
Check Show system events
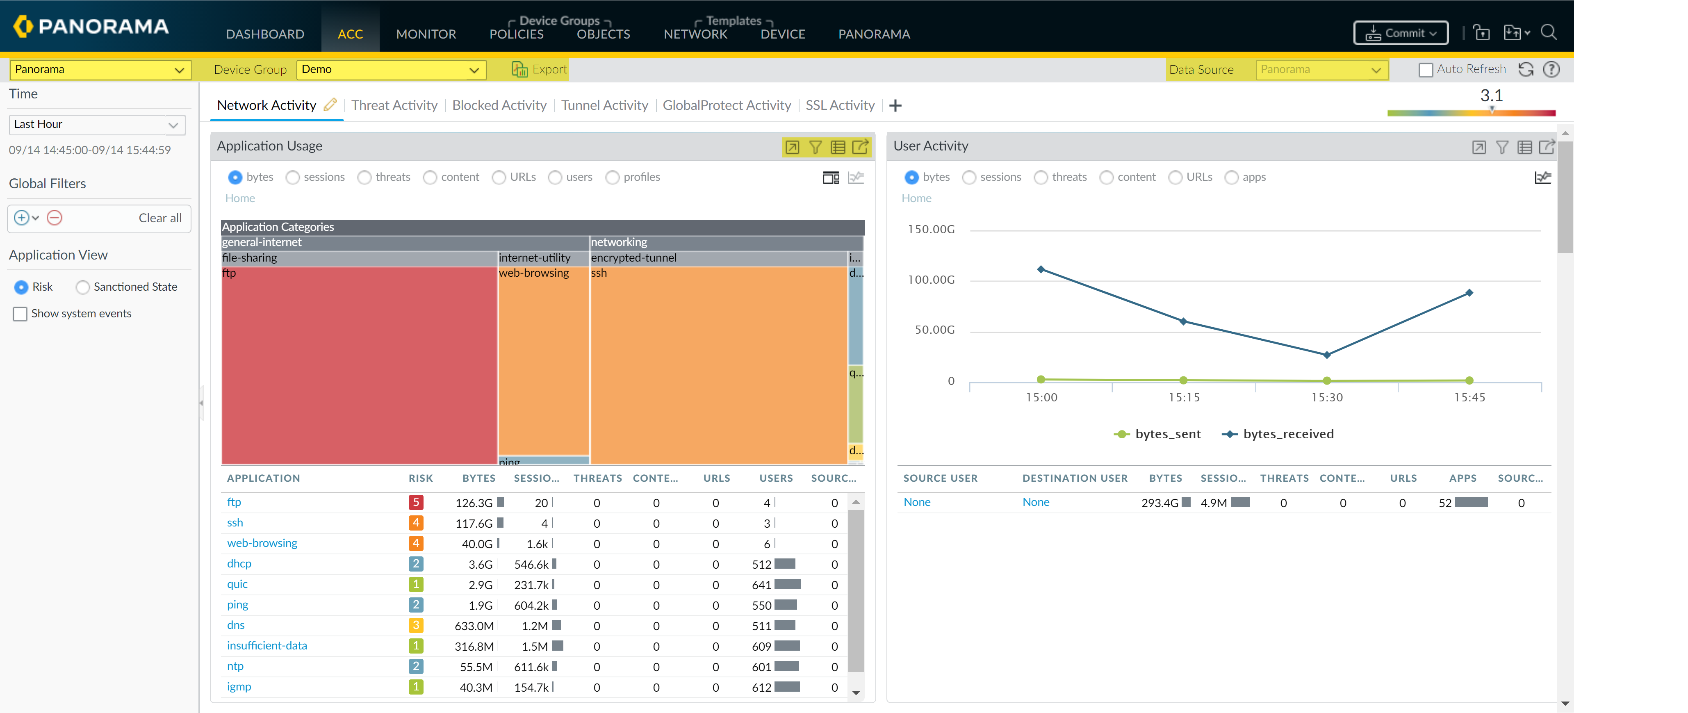point(21,313)
